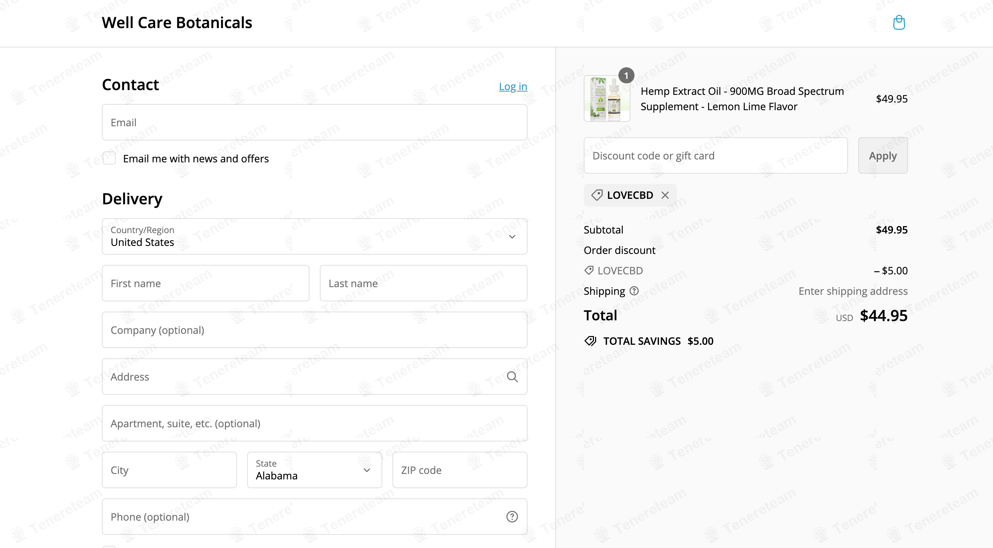
Task: Click the address search magnifier icon
Action: pos(512,377)
